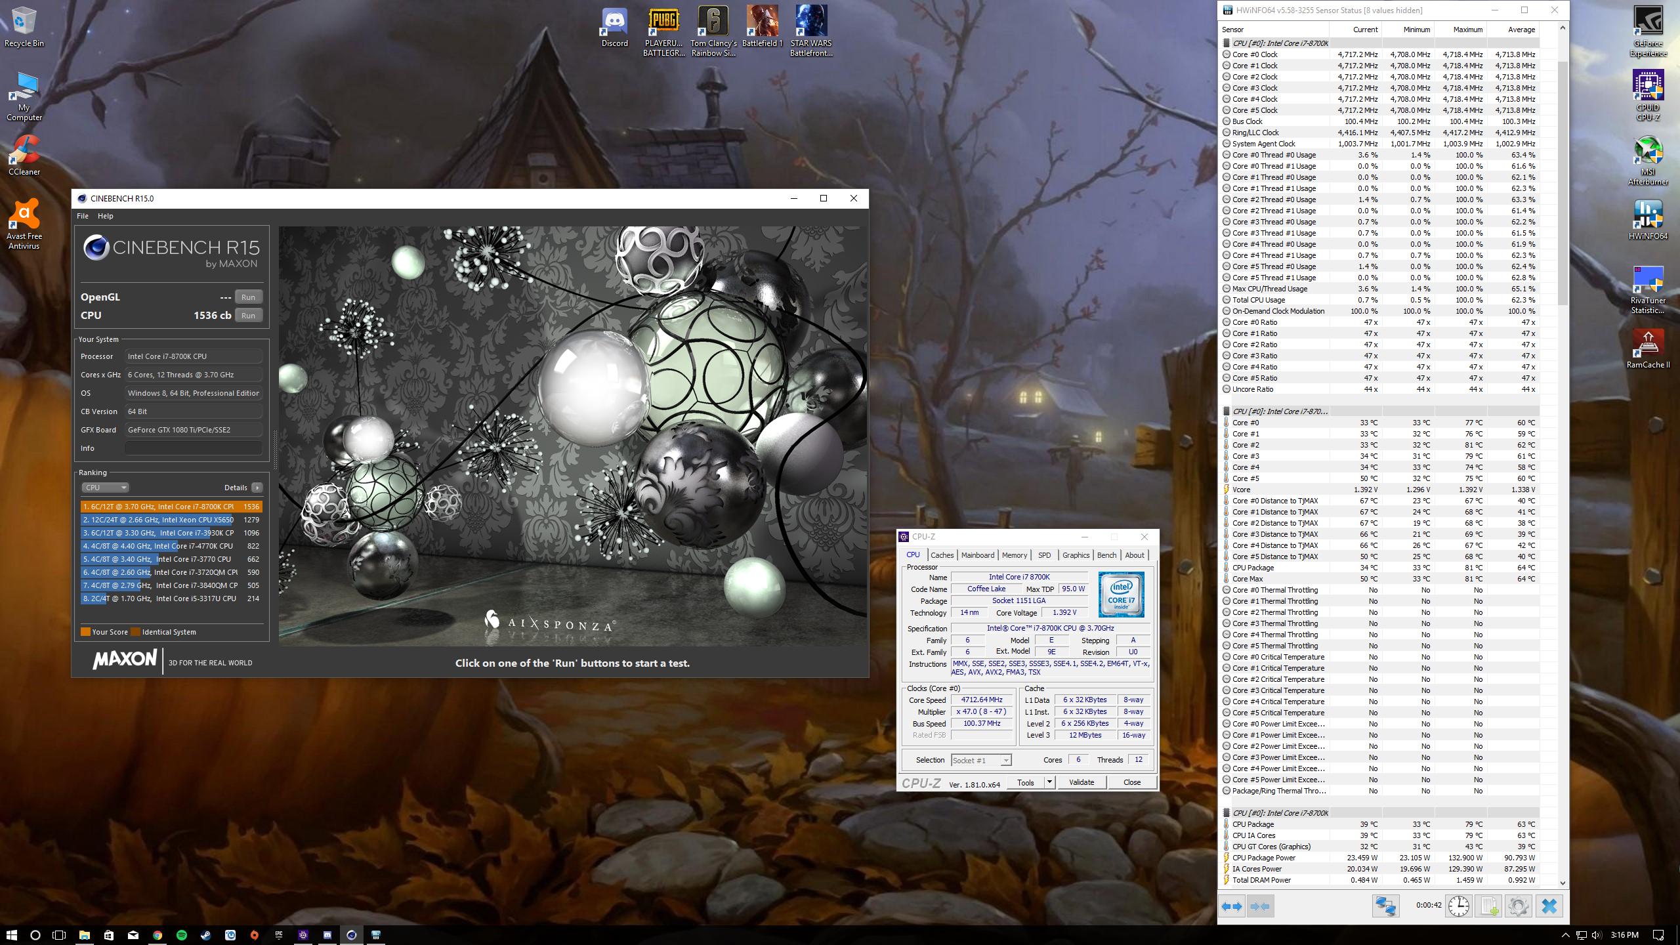Open the notification action center icon
This screenshot has width=1680, height=945.
point(1658,935)
